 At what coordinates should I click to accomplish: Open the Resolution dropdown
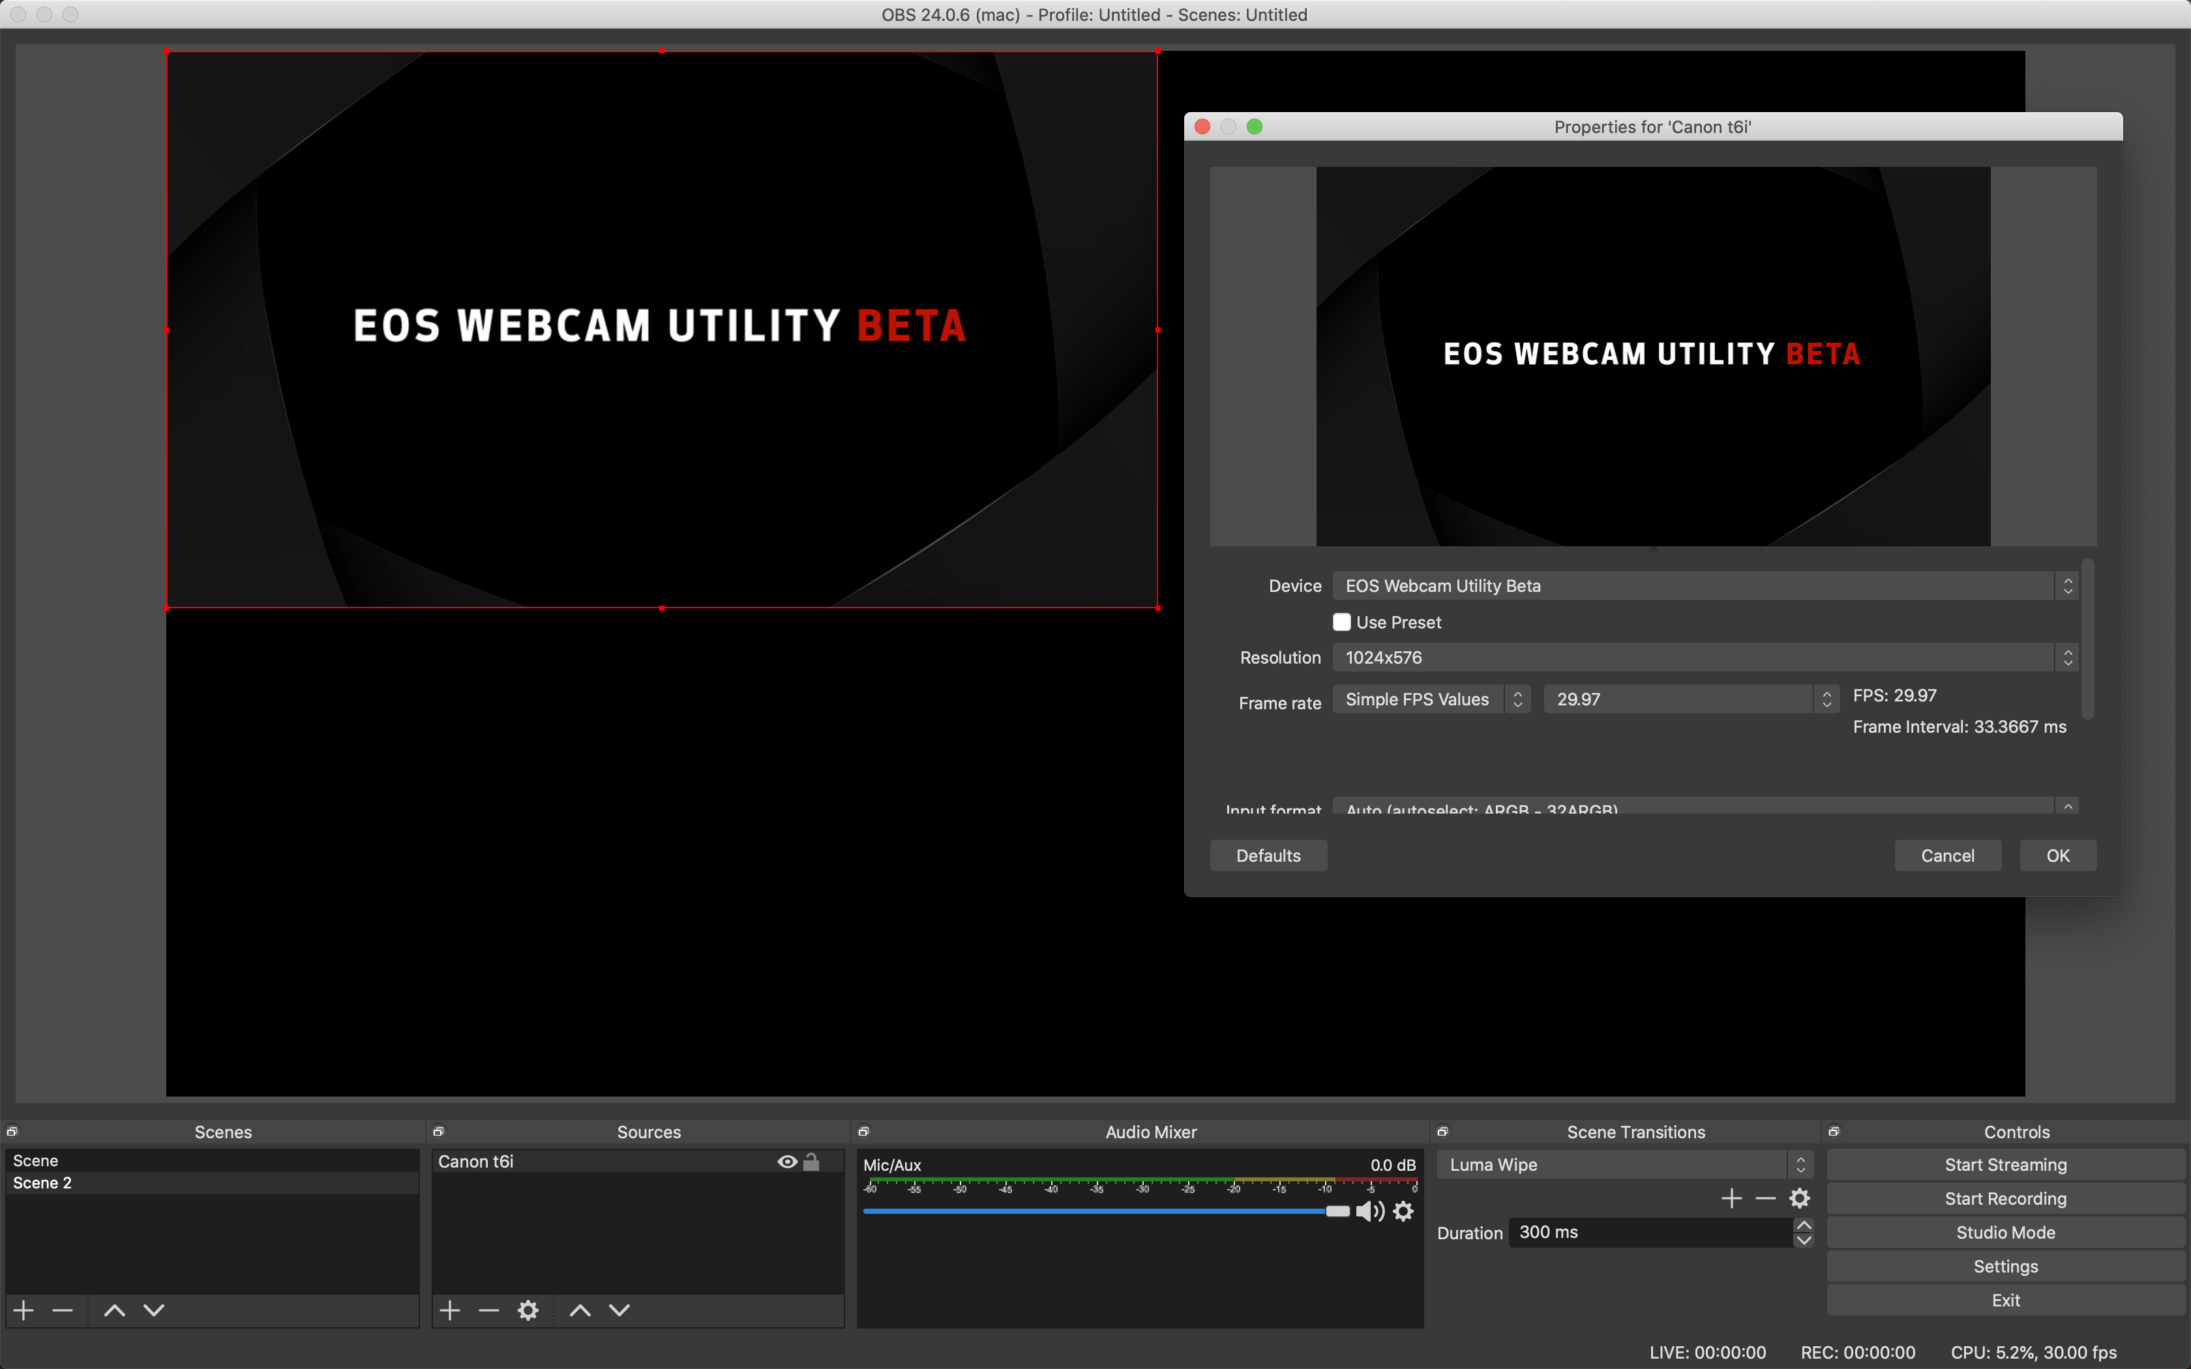pyautogui.click(x=1702, y=657)
